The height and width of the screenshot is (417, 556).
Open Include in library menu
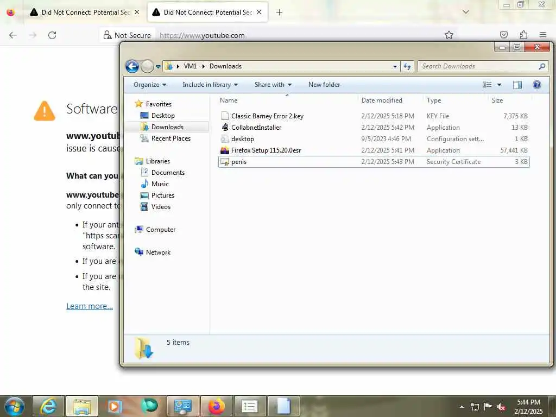pyautogui.click(x=210, y=85)
